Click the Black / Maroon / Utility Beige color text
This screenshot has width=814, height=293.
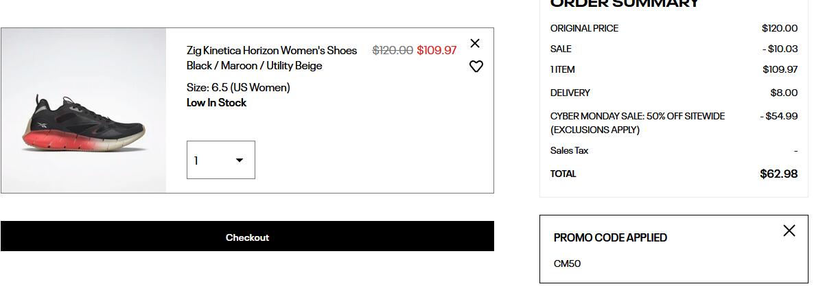[255, 66]
